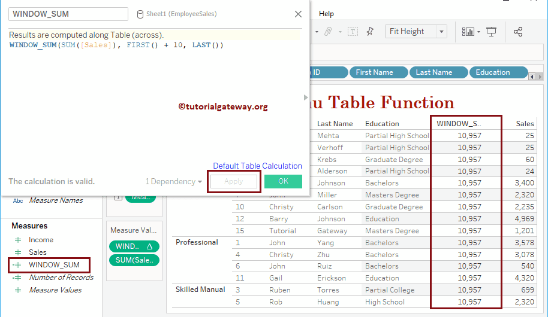548x317 pixels.
Task: Select the Income measure
Action: point(41,240)
